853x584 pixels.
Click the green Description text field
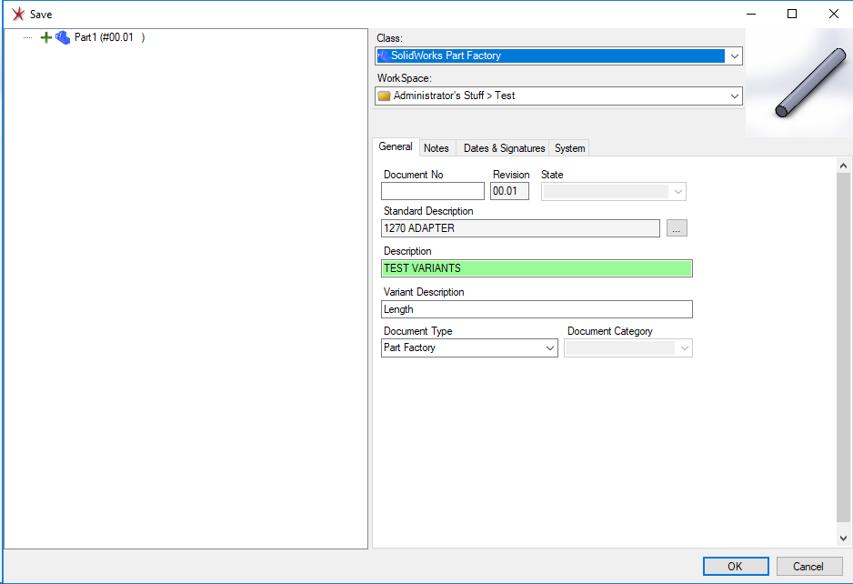click(537, 268)
